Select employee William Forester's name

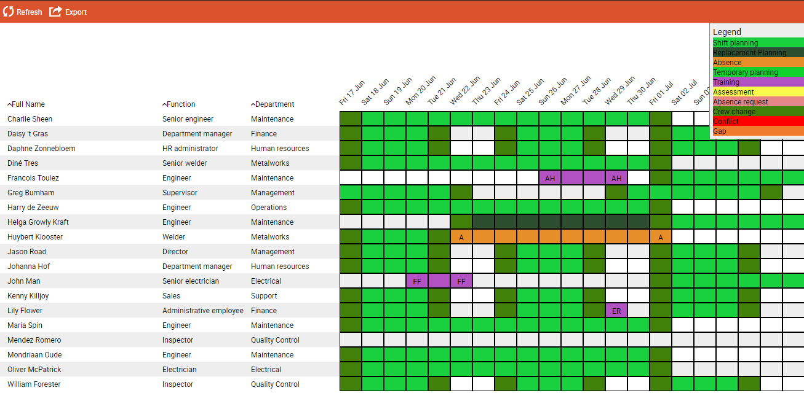point(34,384)
